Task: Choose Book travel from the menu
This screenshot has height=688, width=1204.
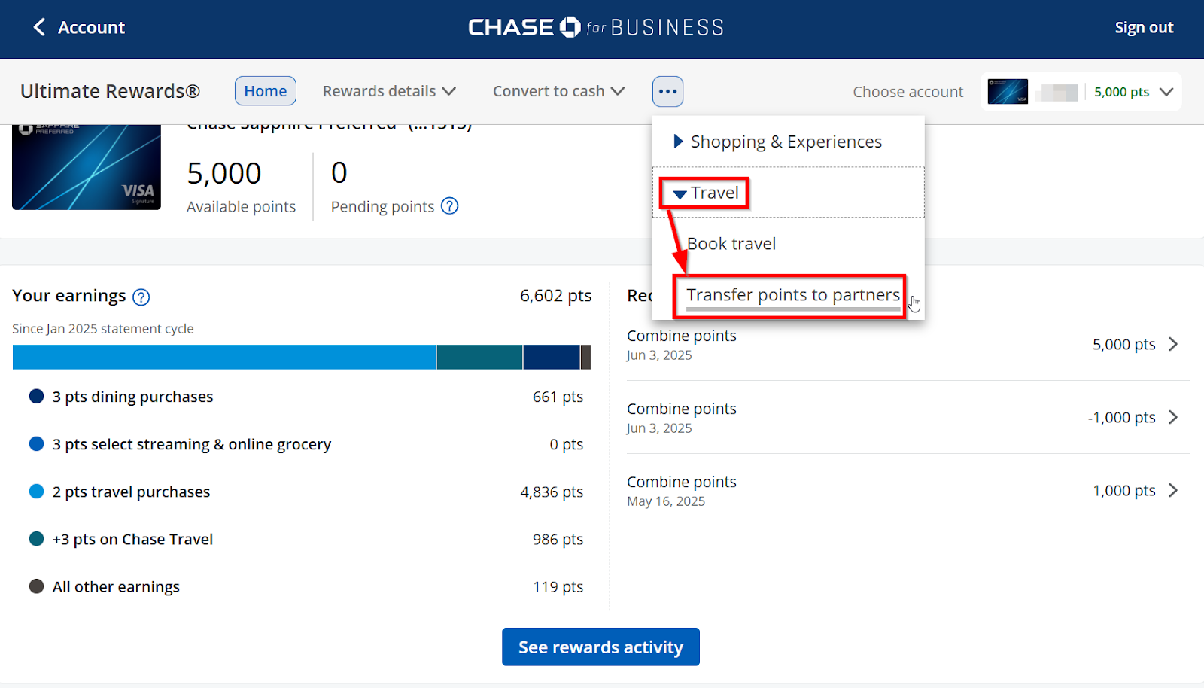Action: [x=731, y=244]
